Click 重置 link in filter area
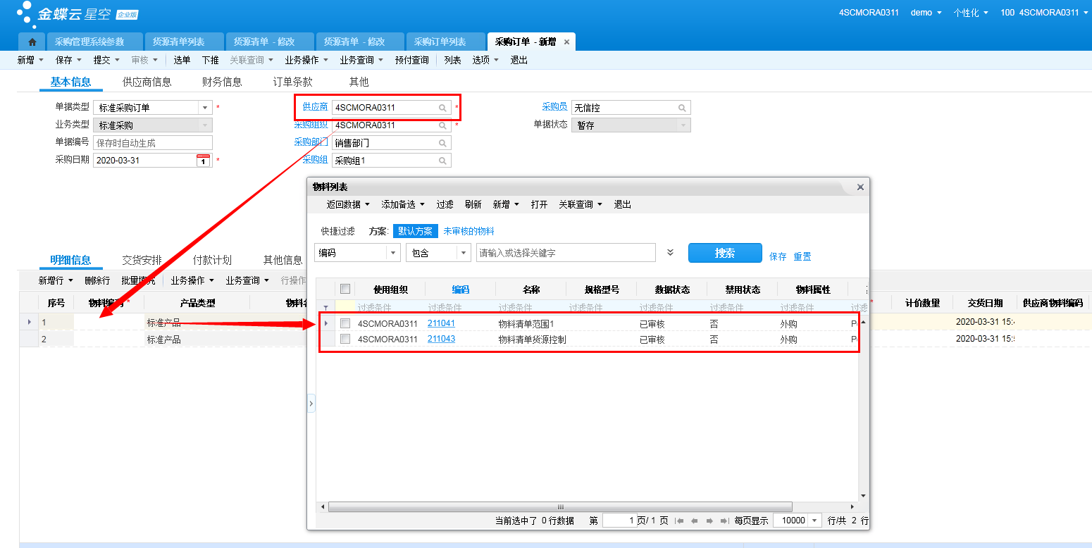 point(802,256)
